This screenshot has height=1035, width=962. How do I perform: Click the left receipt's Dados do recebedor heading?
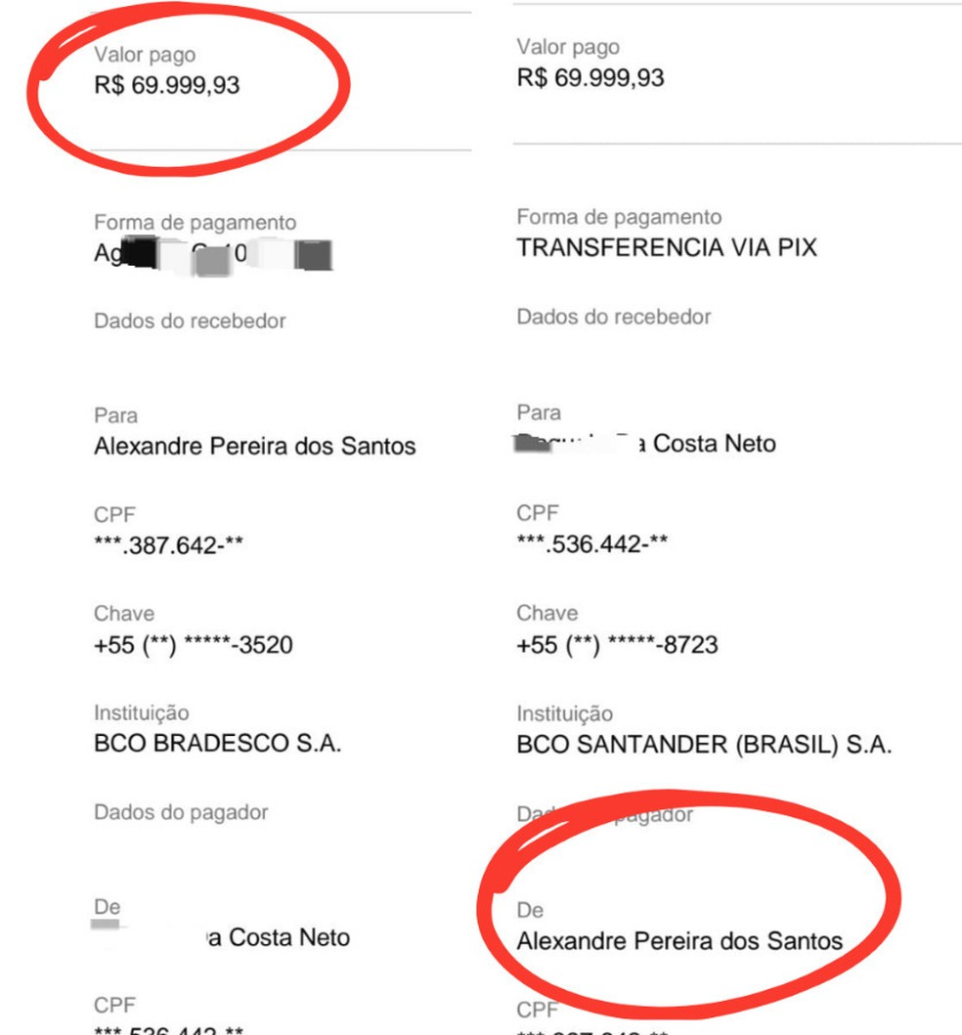(x=190, y=321)
